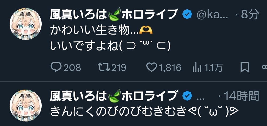View analytics via the bar chart icon
The width and height of the screenshot is (267, 126).
click(x=197, y=67)
